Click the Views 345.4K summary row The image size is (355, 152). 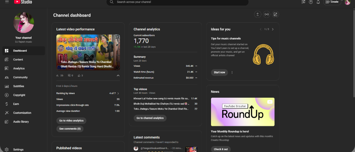click(165, 66)
